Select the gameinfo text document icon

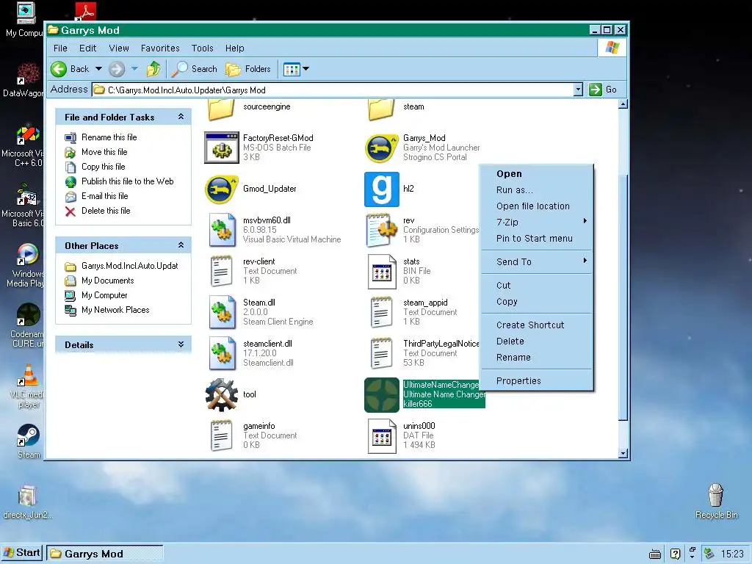[222, 435]
